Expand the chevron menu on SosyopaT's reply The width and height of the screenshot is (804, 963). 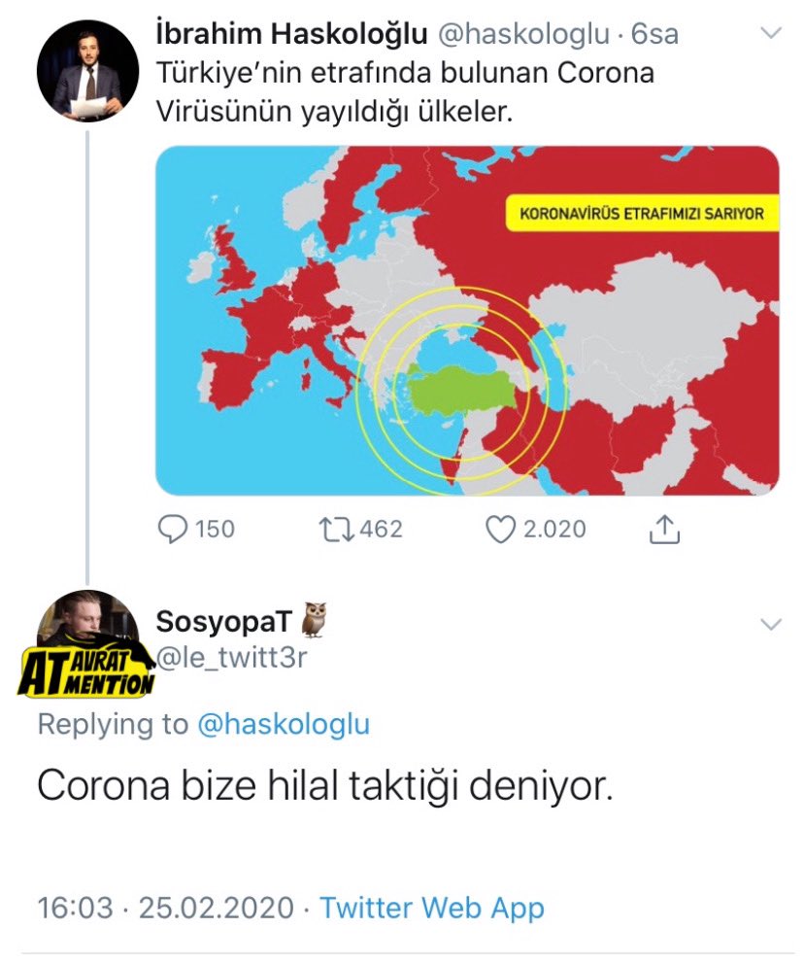[771, 624]
